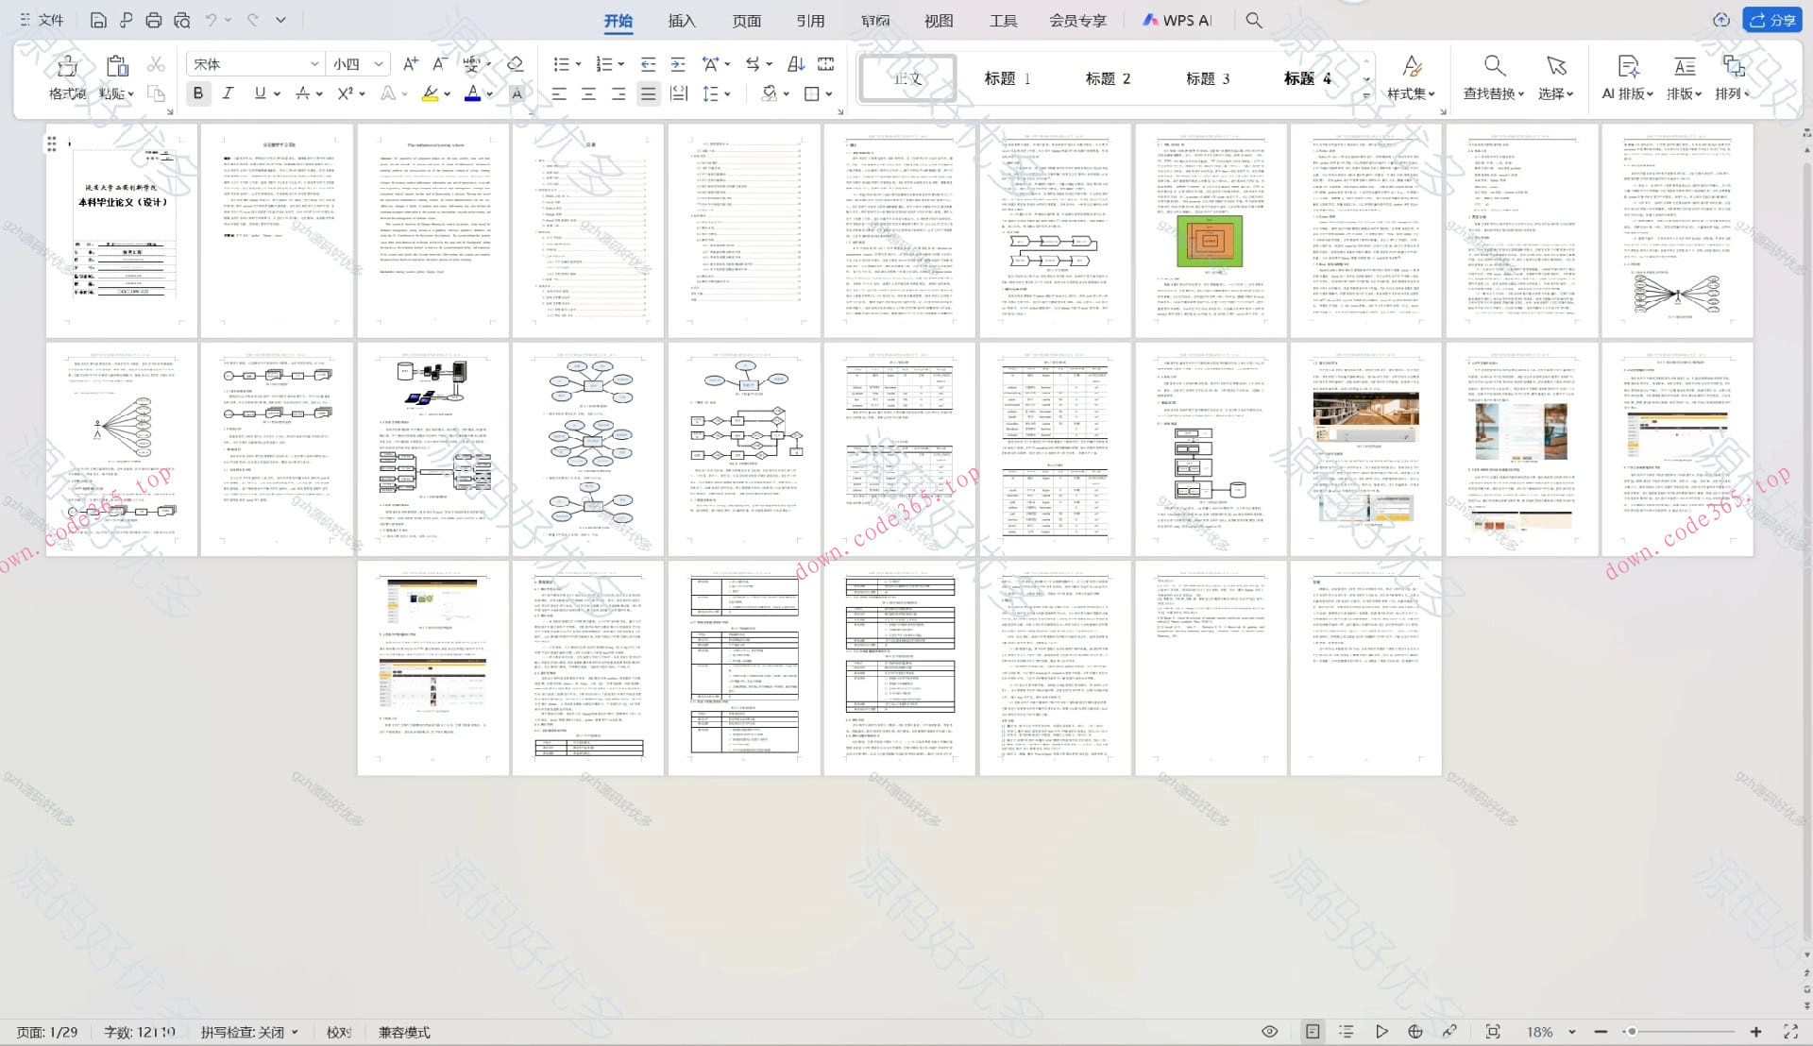1813x1046 pixels.
Task: Click the increase font size icon
Action: coord(410,64)
